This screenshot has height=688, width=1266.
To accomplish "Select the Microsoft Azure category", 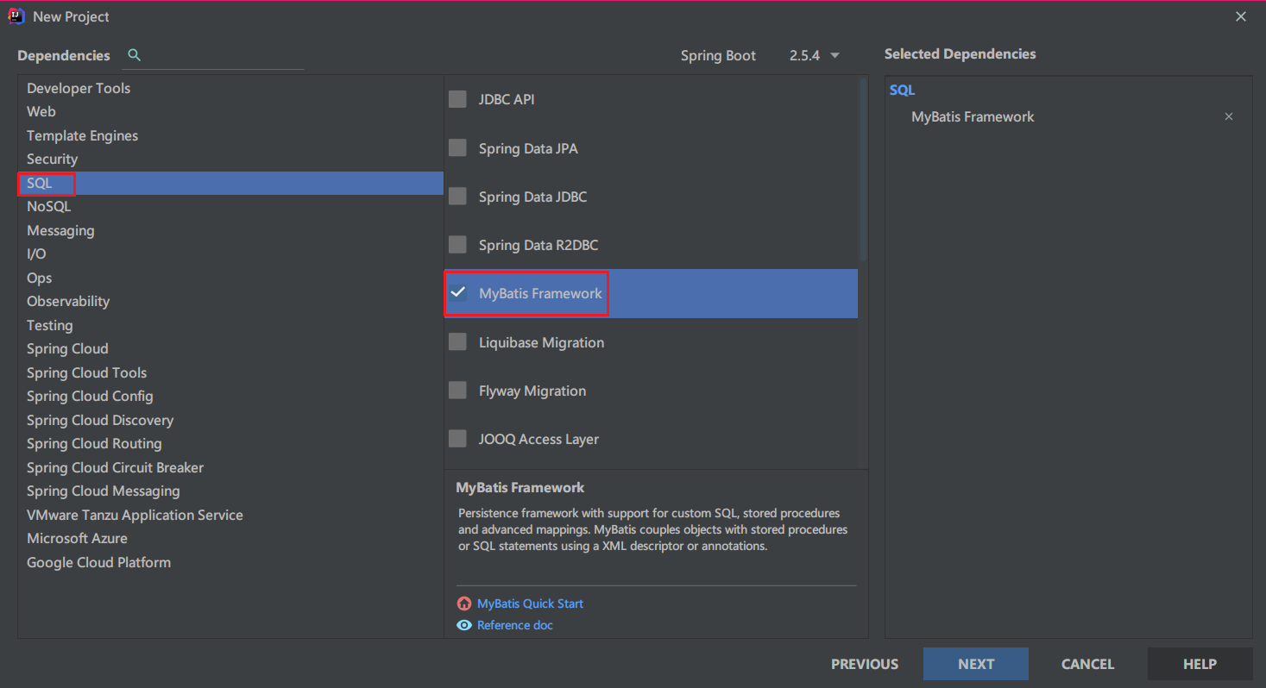I will (230, 538).
